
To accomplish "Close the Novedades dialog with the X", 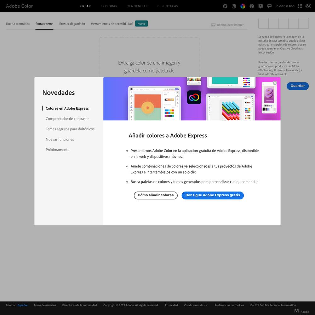I will click(275, 83).
